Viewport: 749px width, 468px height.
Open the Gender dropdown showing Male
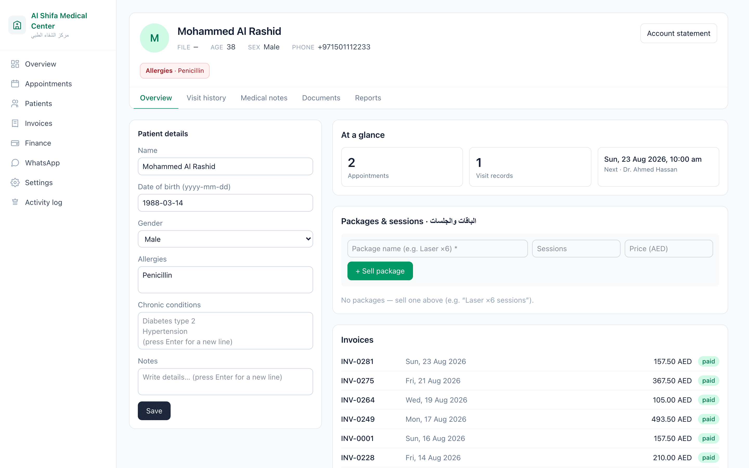225,239
